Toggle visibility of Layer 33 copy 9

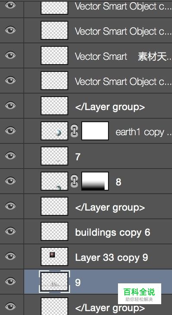click(x=10, y=256)
